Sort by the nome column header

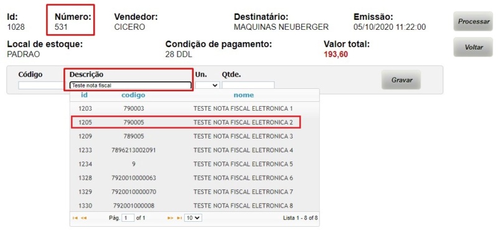tap(243, 95)
